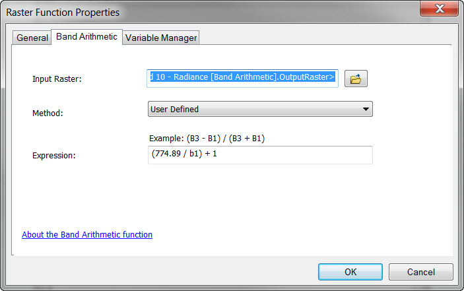Click the Raster Function Properties title bar

tap(198, 11)
